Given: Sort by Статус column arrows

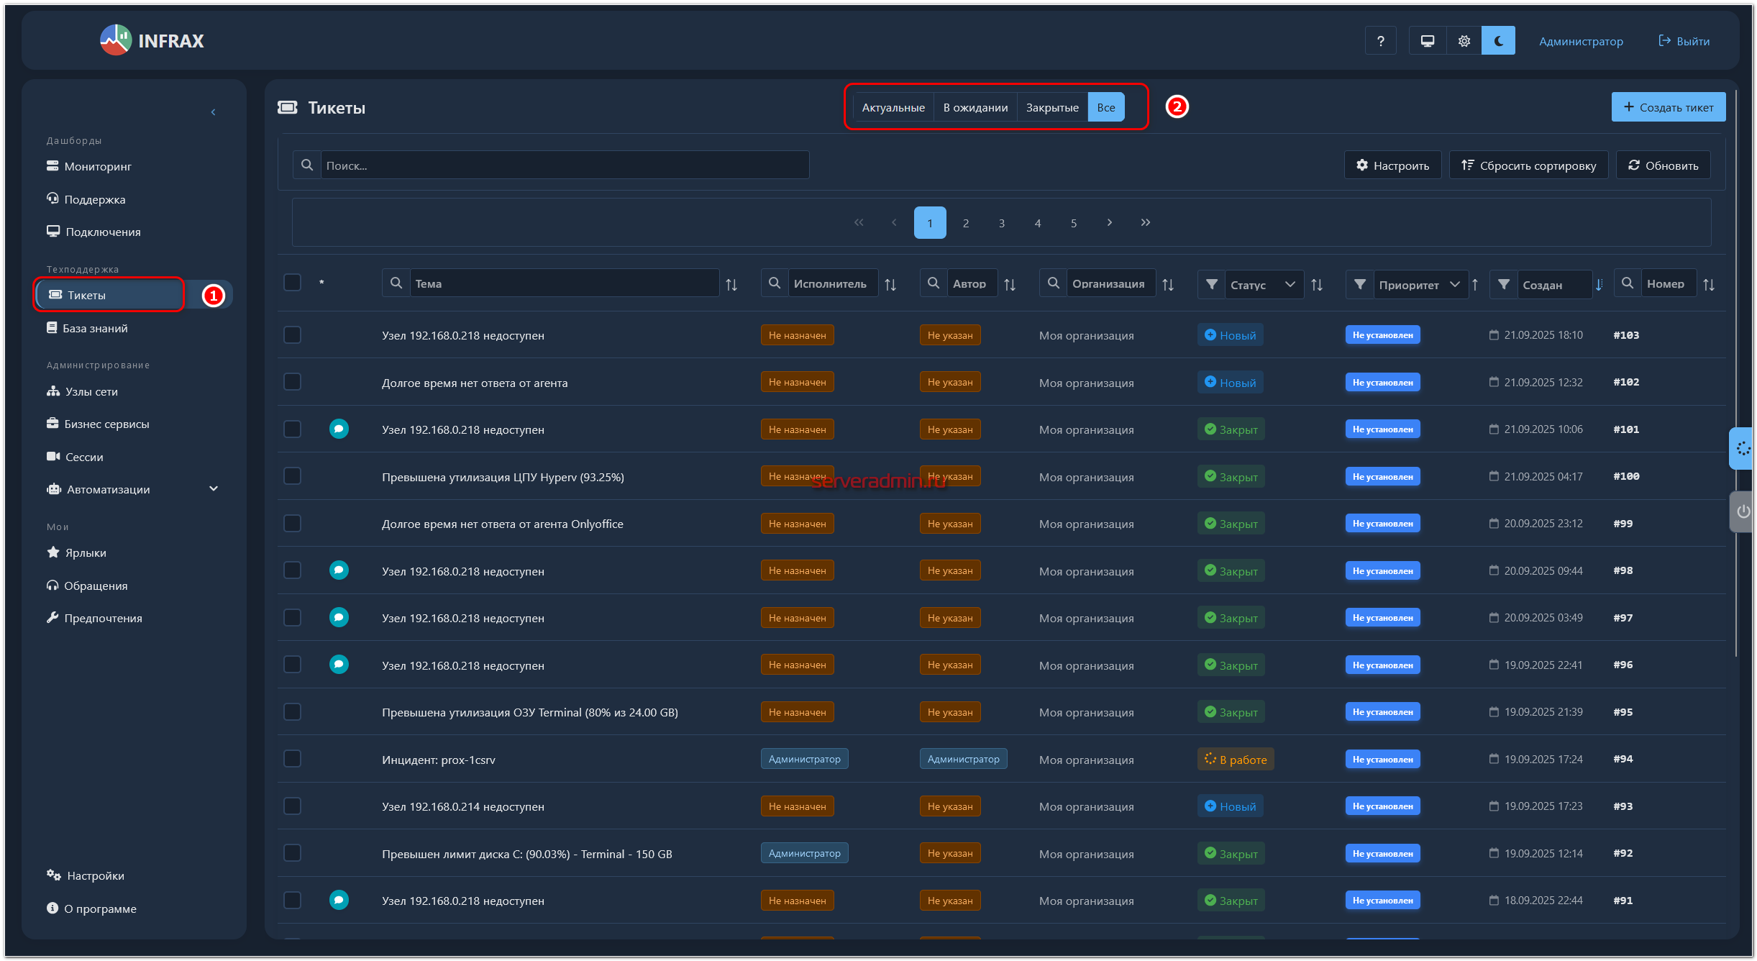Looking at the screenshot, I should 1317,285.
